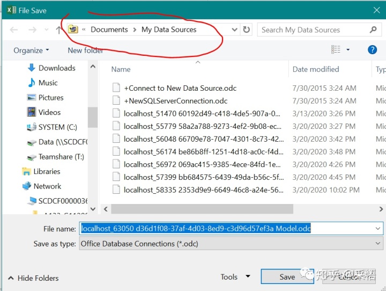Open Network in the navigation pane
The height and width of the screenshot is (291, 386).
coord(42,186)
